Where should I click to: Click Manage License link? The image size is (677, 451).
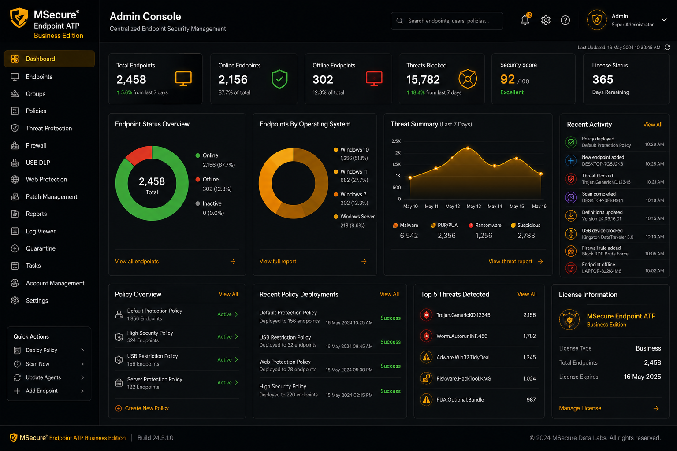[580, 408]
